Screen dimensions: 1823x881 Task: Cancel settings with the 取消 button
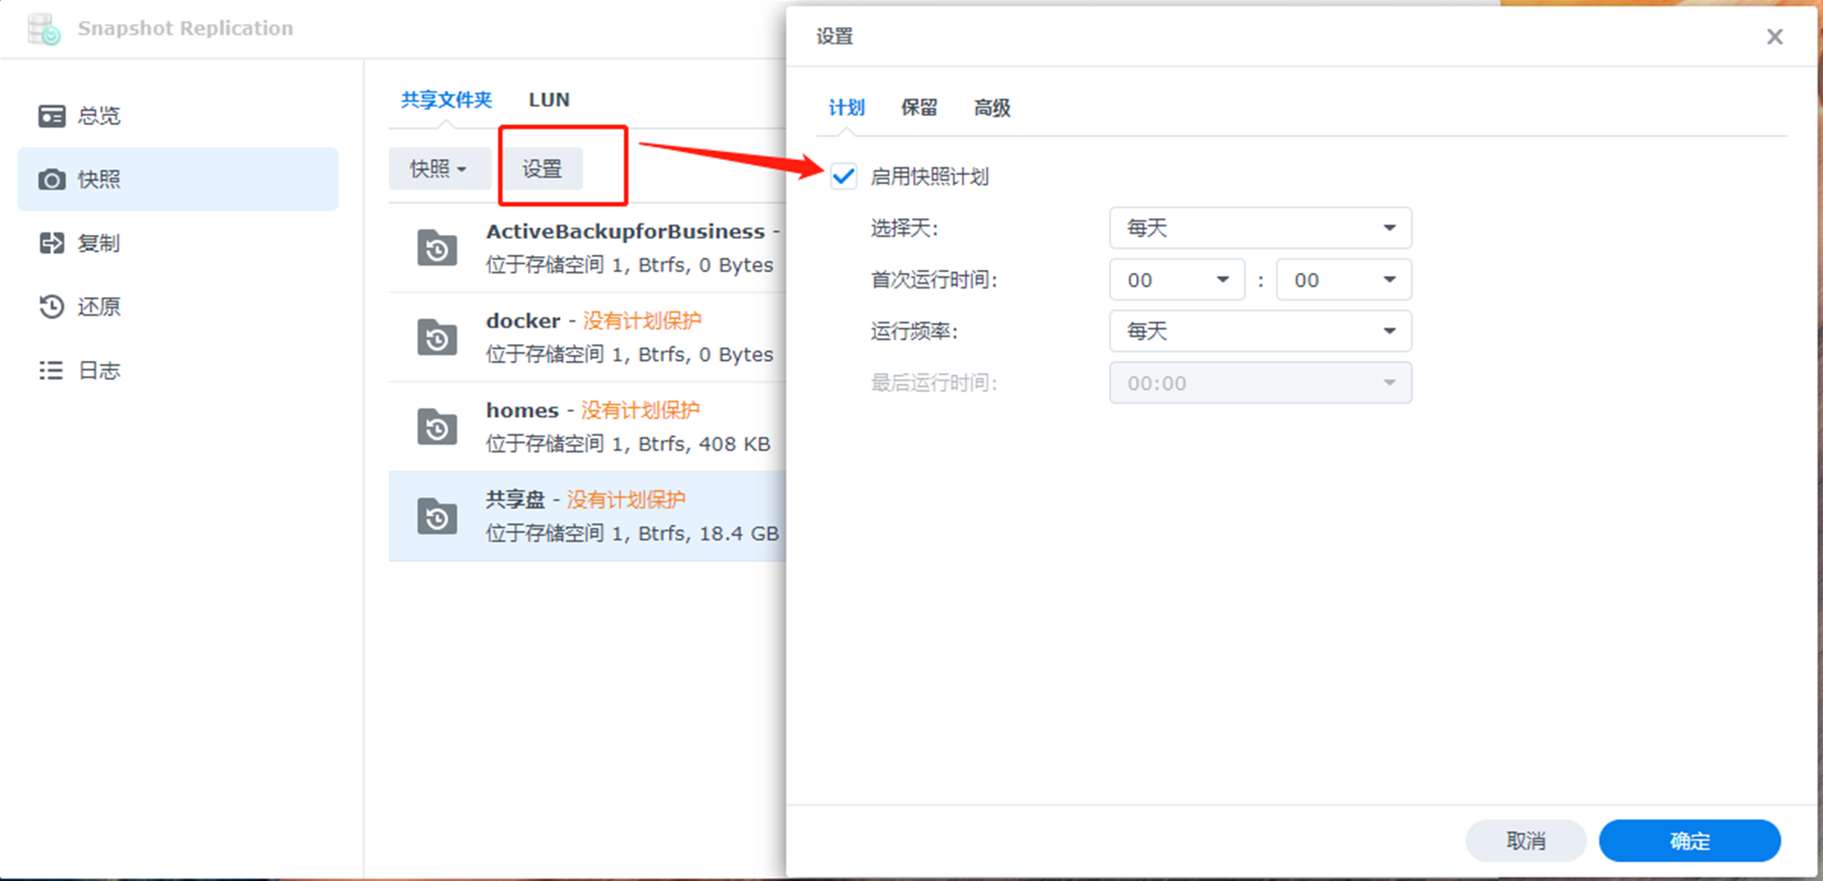1526,841
